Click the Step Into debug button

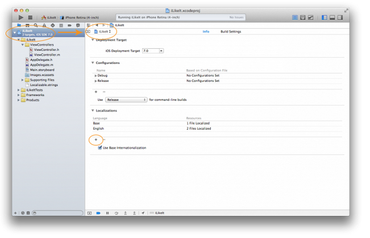tap(125, 213)
